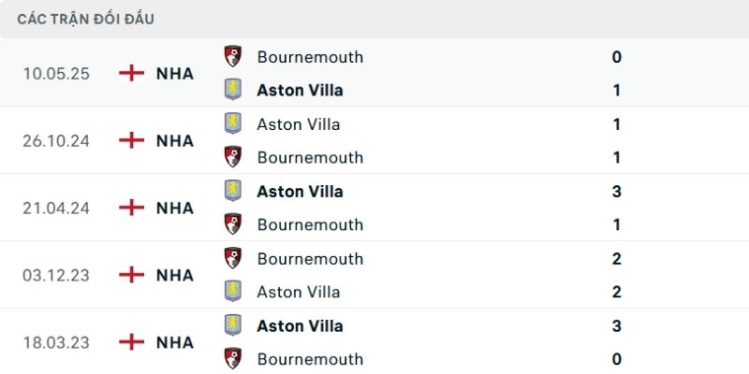Open the CÁC TRẬN ĐỐI ĐẦU section header
Screen dimensions: 749x374
(86, 19)
